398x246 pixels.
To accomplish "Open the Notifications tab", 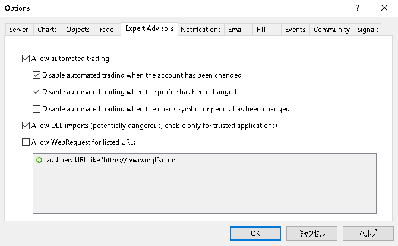I will [x=201, y=30].
